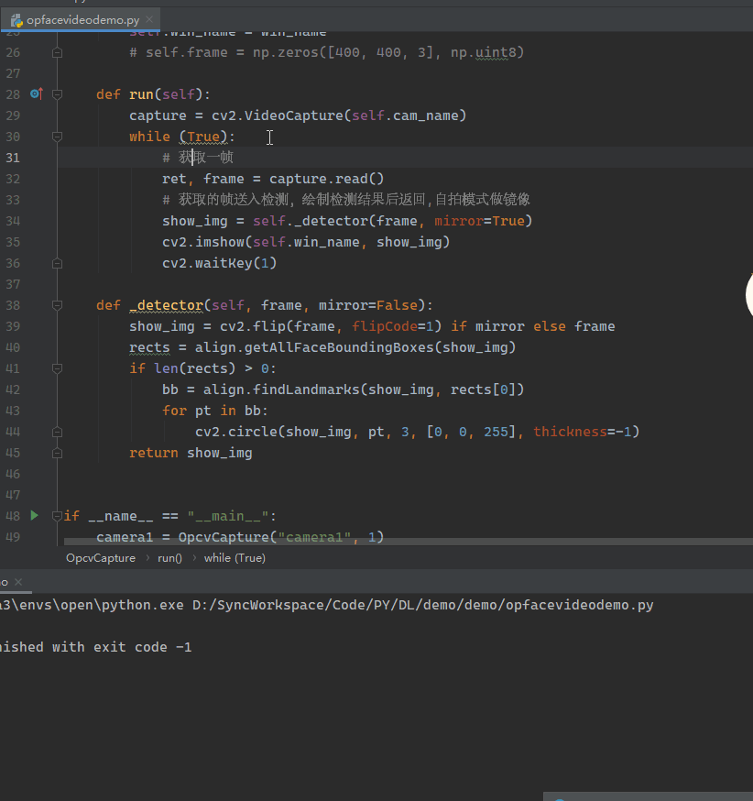Fold the while (True) loop at line 30
Image resolution: width=753 pixels, height=801 pixels.
(58, 137)
